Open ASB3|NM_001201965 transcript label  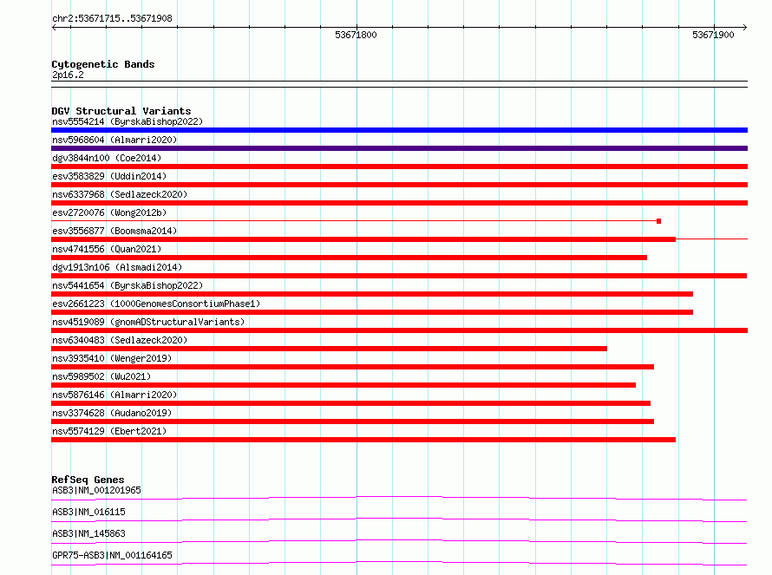pyautogui.click(x=96, y=490)
